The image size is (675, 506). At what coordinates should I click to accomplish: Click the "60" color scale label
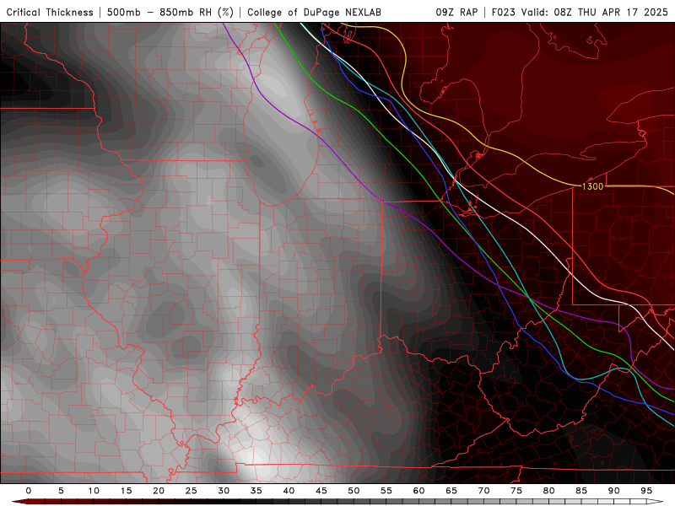point(418,491)
